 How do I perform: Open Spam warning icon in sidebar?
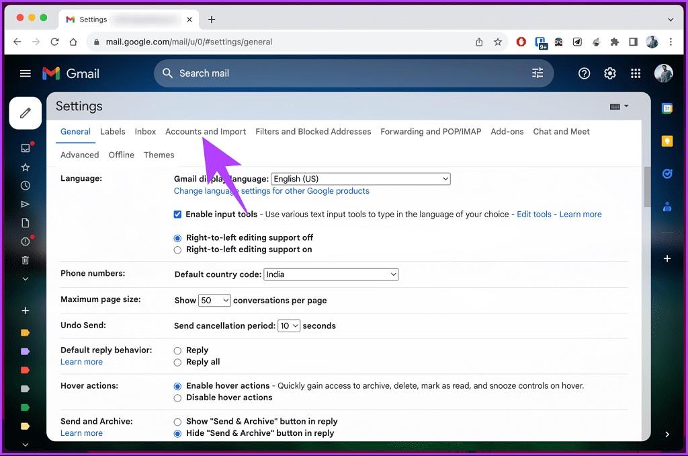[x=26, y=241]
